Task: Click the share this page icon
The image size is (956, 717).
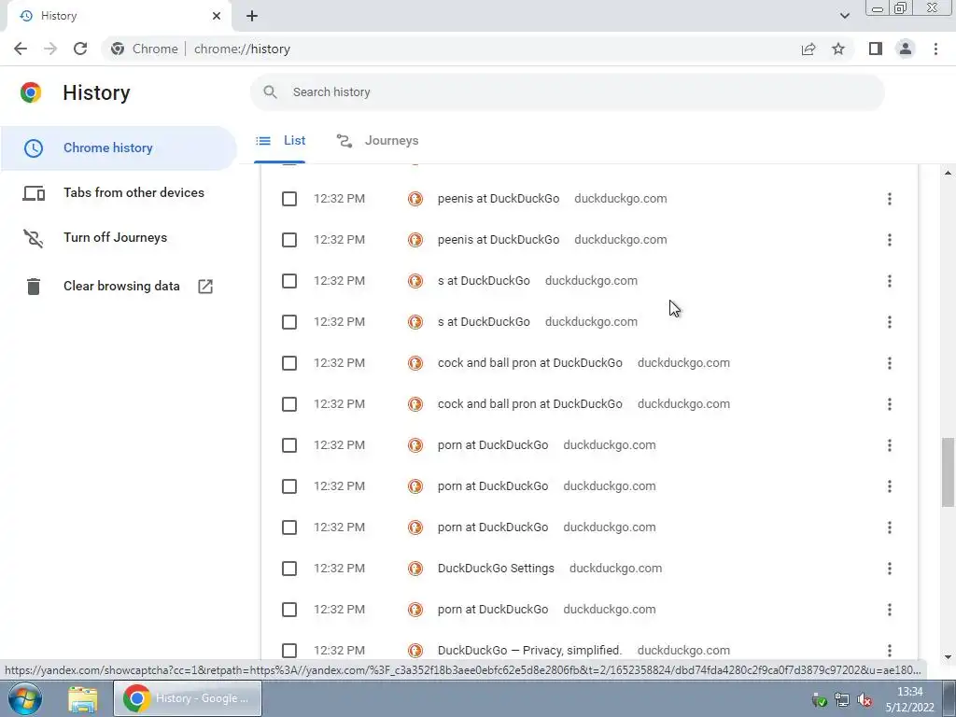Action: (808, 49)
